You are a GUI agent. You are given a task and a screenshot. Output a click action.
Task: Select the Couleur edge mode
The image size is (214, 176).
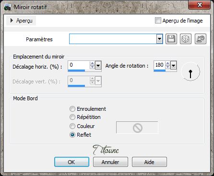[72, 126]
